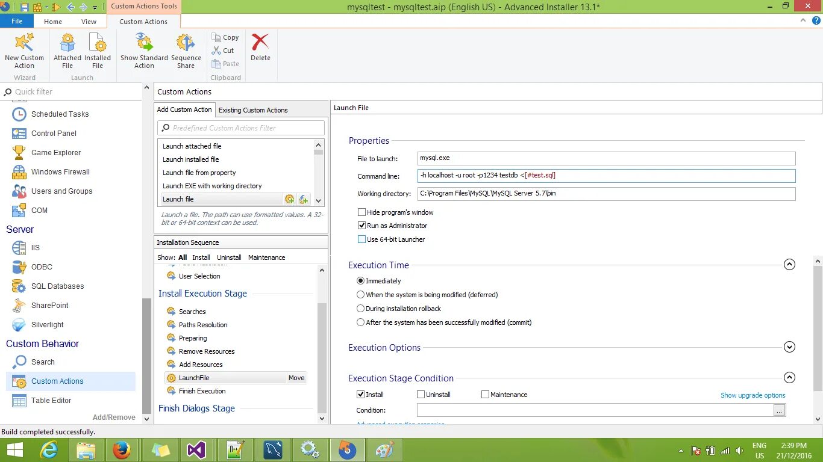
Task: Open the quick access toolbar customize dropdown
Action: pos(95,8)
